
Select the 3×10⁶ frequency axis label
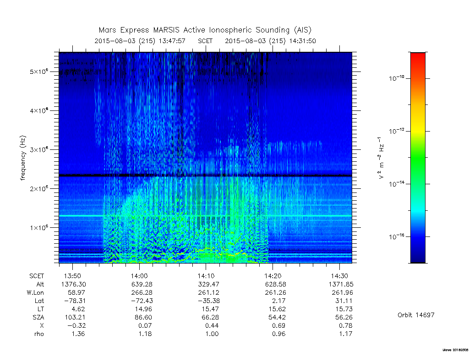pos(39,149)
